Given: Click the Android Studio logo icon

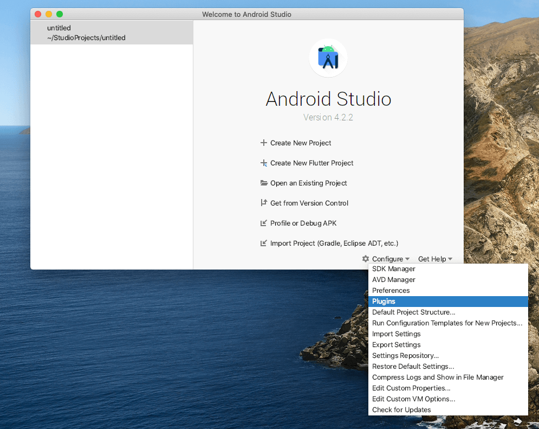Looking at the screenshot, I should (x=328, y=57).
